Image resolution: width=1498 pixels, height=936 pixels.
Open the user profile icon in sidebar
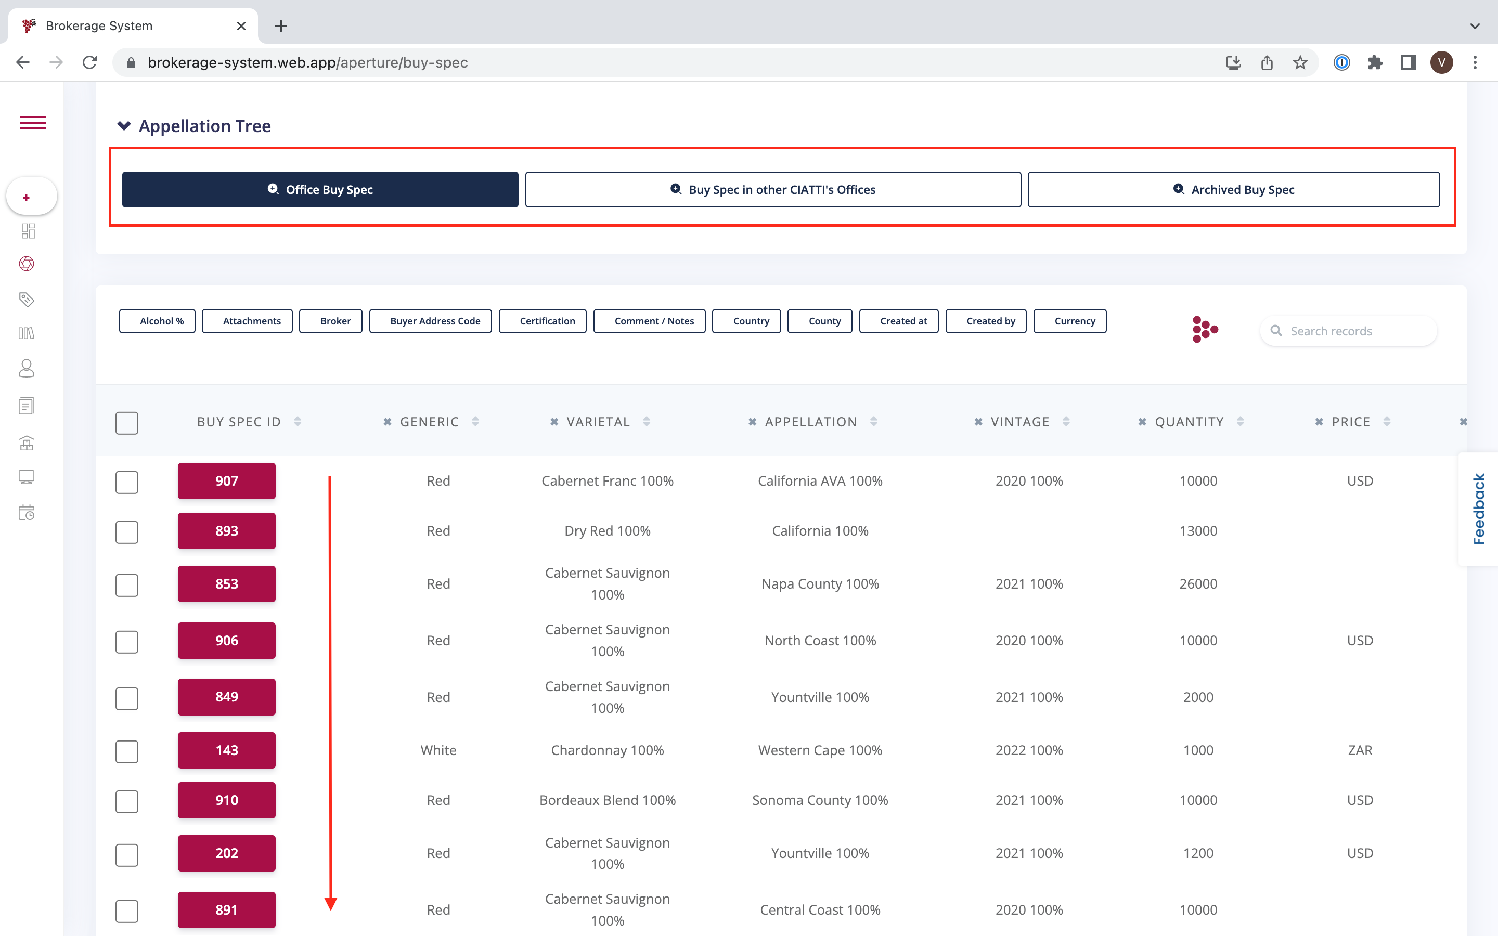(27, 368)
